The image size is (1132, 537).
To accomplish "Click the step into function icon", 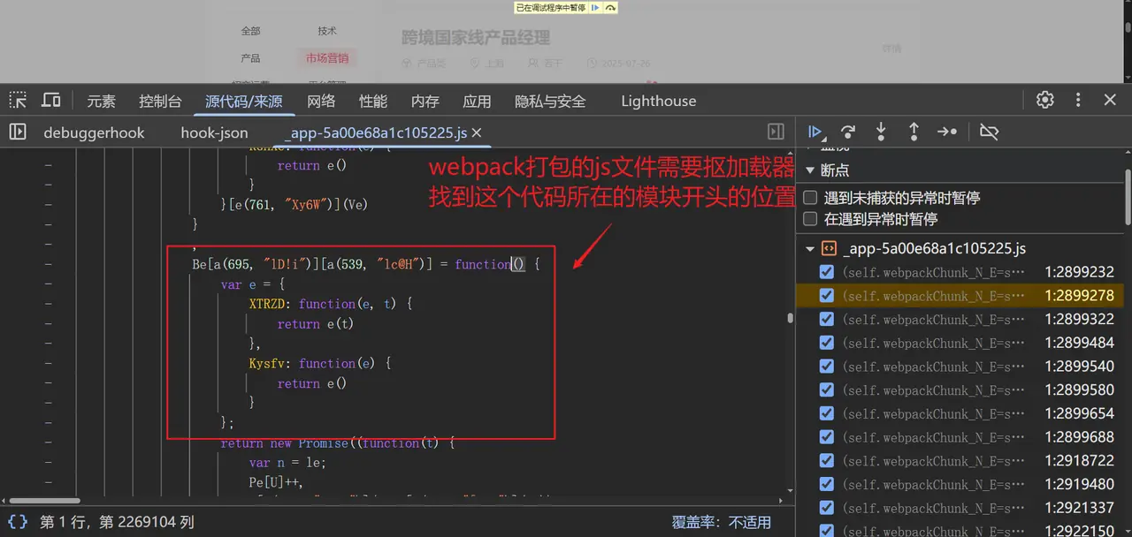I will click(881, 132).
